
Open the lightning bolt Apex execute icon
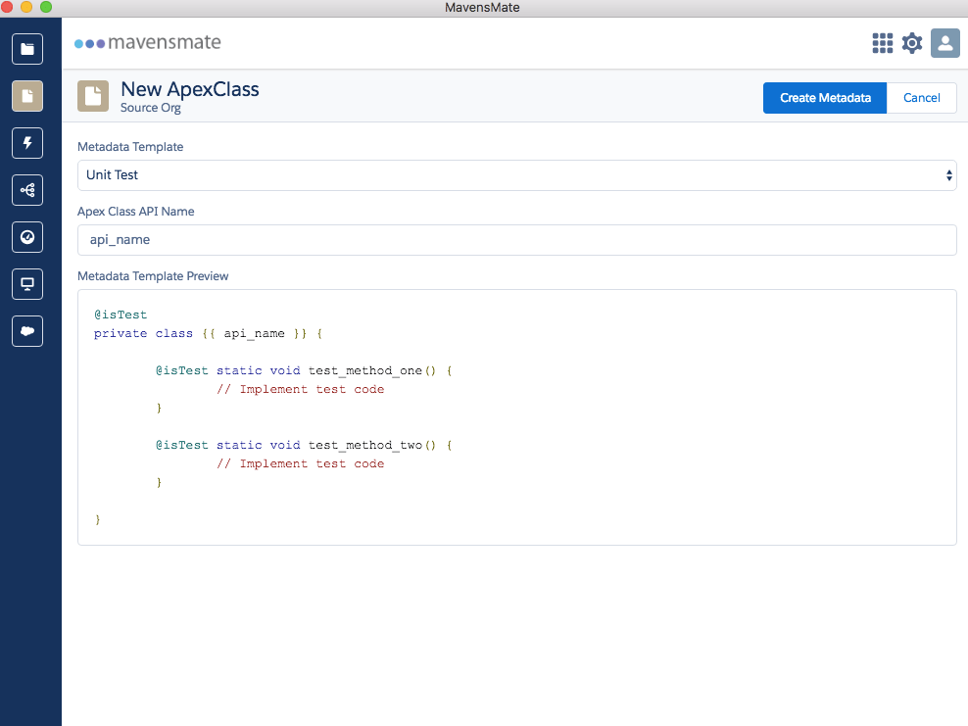(27, 143)
